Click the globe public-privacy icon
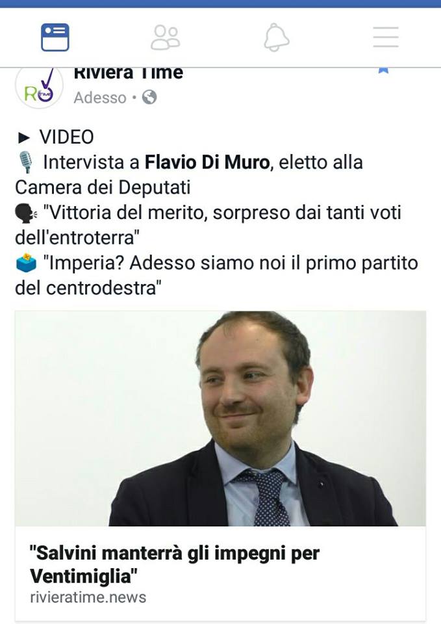 pyautogui.click(x=149, y=97)
